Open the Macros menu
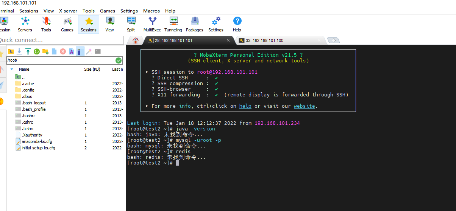The height and width of the screenshot is (211, 456). tap(151, 11)
